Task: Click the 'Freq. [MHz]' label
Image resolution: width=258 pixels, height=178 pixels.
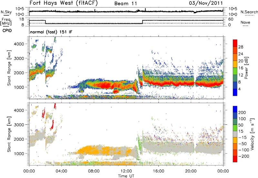Action: pyautogui.click(x=6, y=22)
